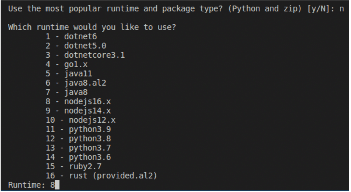Select the "14 - python3.6" line
351x192 pixels.
(78, 157)
